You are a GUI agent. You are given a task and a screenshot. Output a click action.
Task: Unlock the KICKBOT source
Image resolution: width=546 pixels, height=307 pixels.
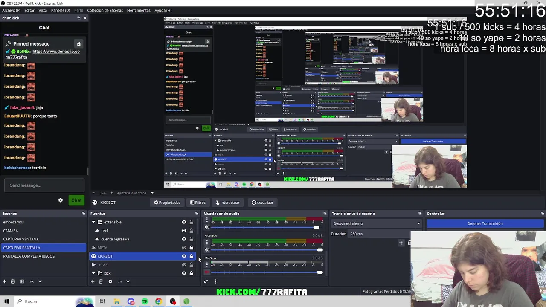(191, 256)
